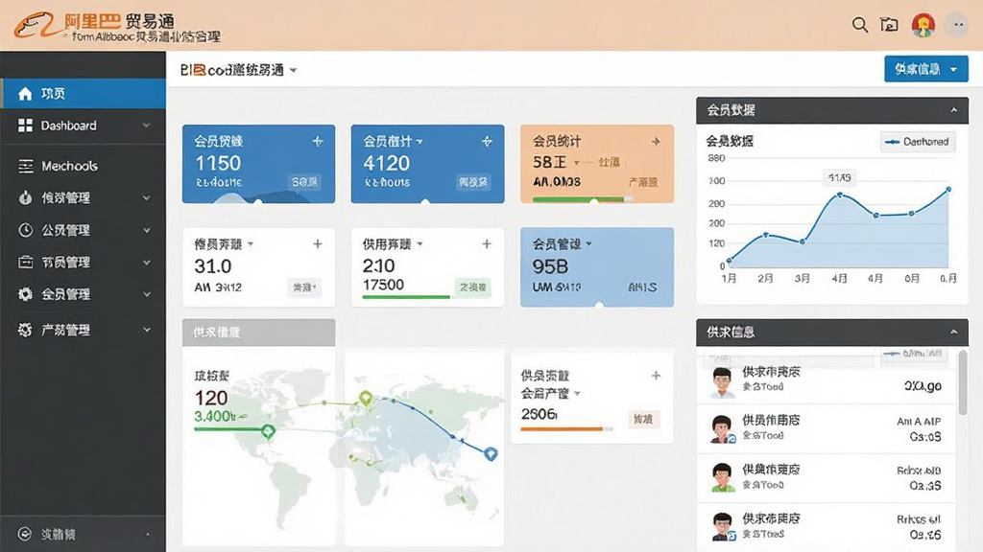This screenshot has height=552, width=983.
Task: Click the green tag on 210 card
Action: [x=472, y=287]
